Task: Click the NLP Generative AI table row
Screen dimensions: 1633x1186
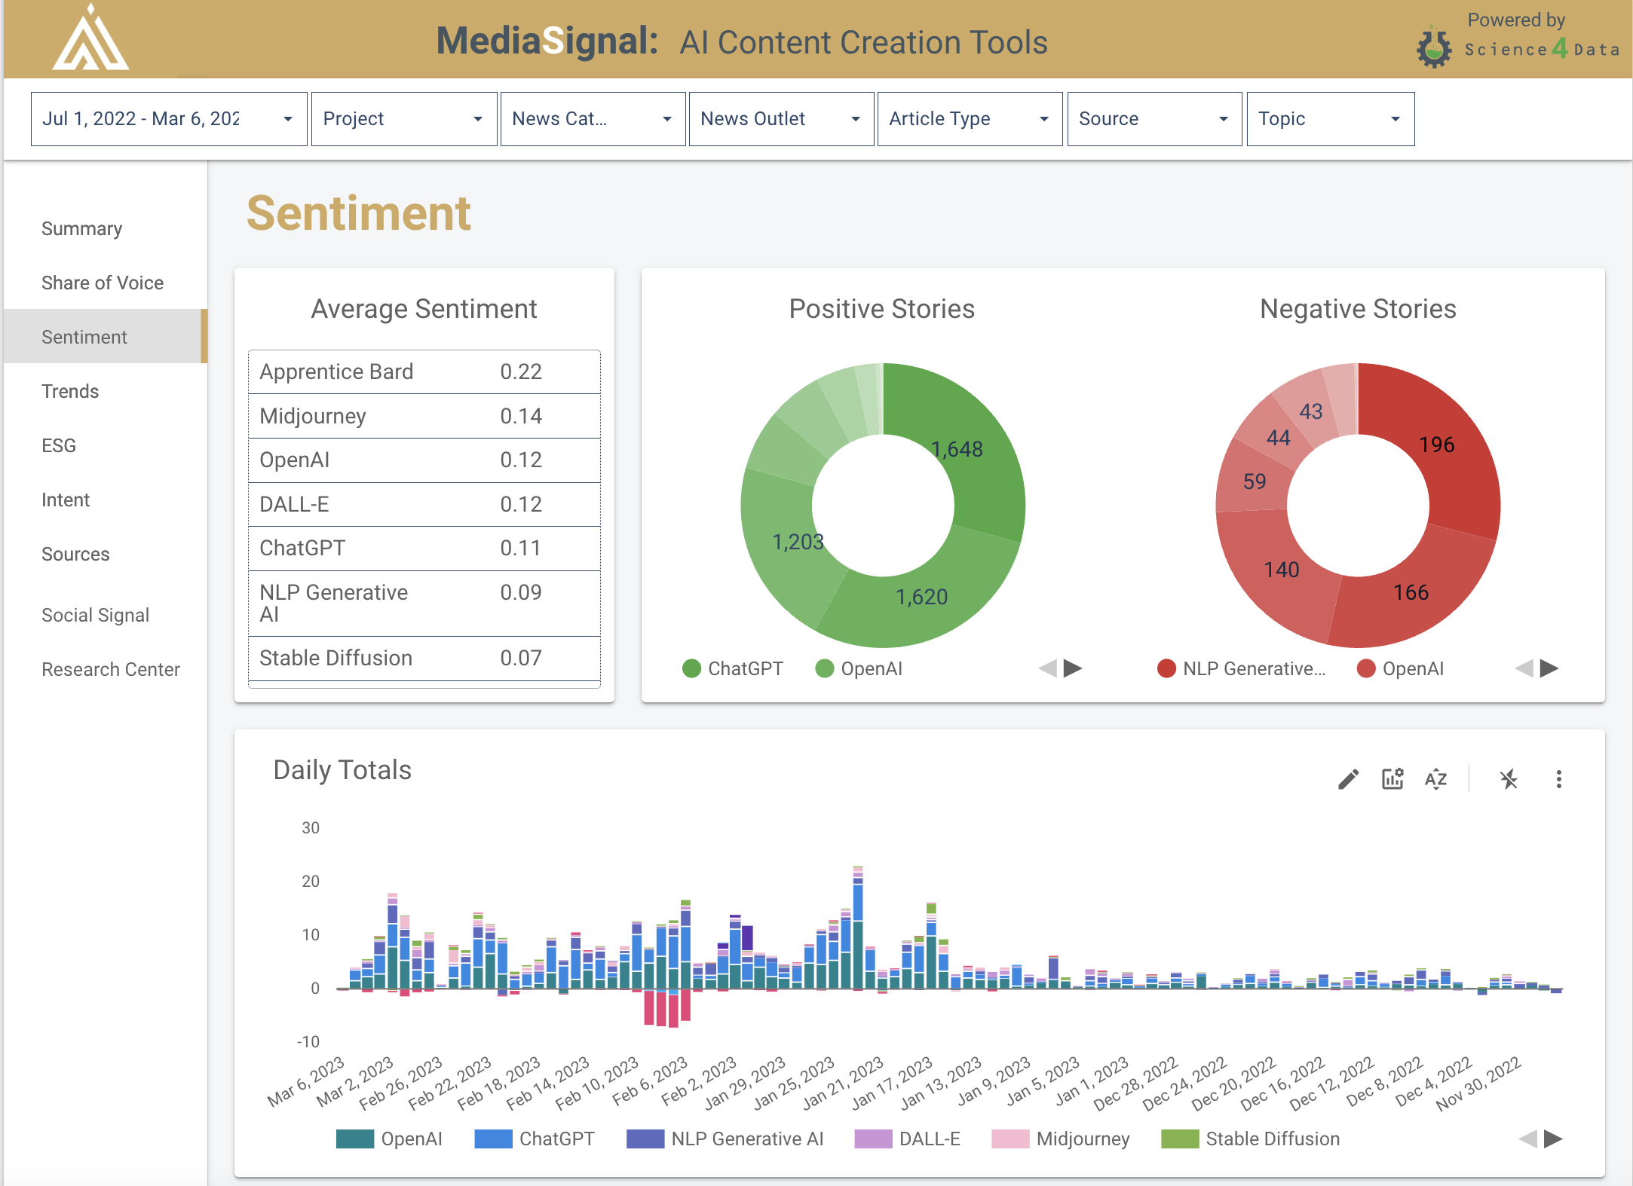Action: 424,604
